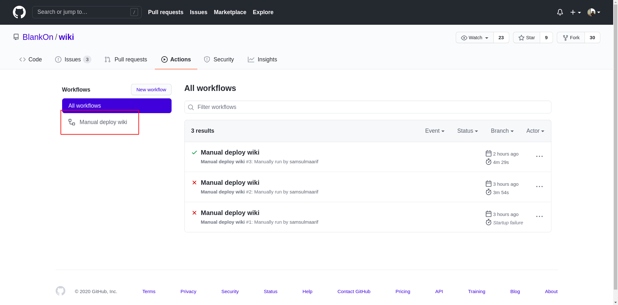This screenshot has height=305, width=618.
Task: Expand the Status filter dropdown
Action: tap(468, 131)
